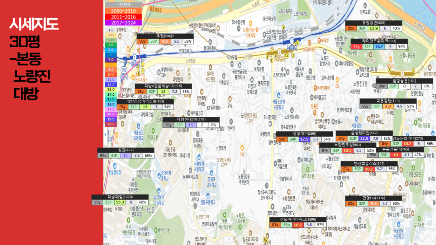Click the red 2011~2016 legend swatch
Image resolution: width=436 pixels, height=245 pixels.
point(123,16)
